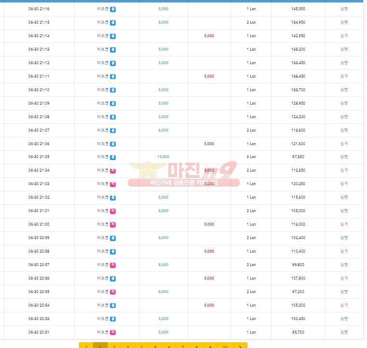Click the 실격 status in 20:54 row
Viewport: 367px width, 348px height.
pos(344,305)
